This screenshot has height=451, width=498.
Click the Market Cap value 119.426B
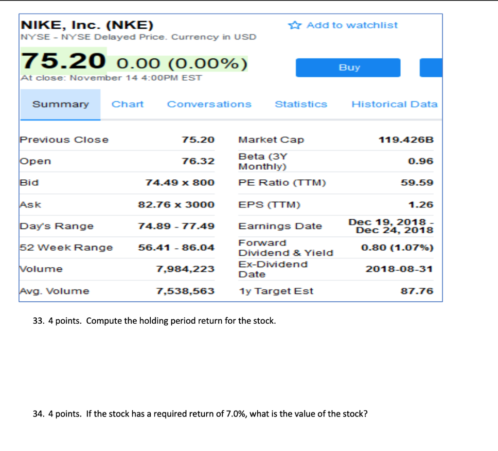406,139
